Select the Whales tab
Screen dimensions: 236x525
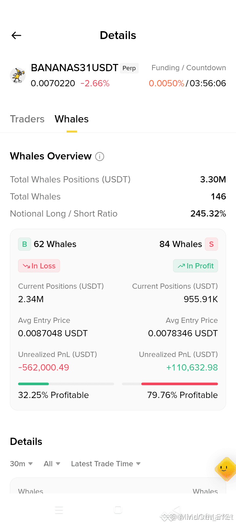[x=72, y=119]
